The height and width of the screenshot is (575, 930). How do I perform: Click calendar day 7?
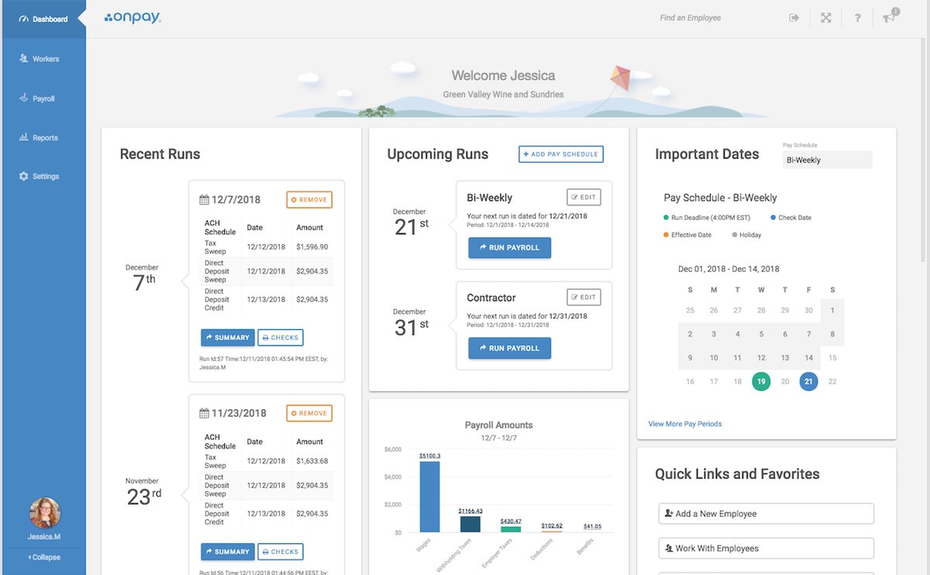(808, 334)
